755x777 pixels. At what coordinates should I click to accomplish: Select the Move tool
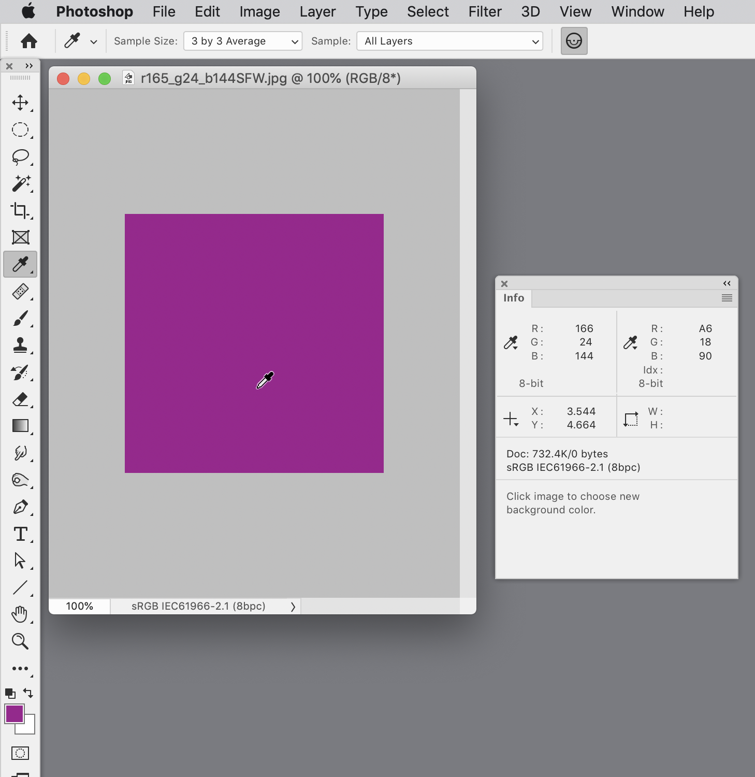point(21,102)
